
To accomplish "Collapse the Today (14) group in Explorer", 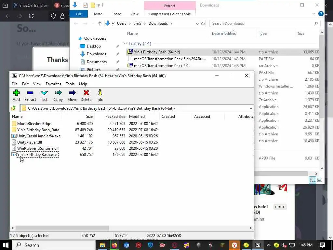I will point(125,44).
